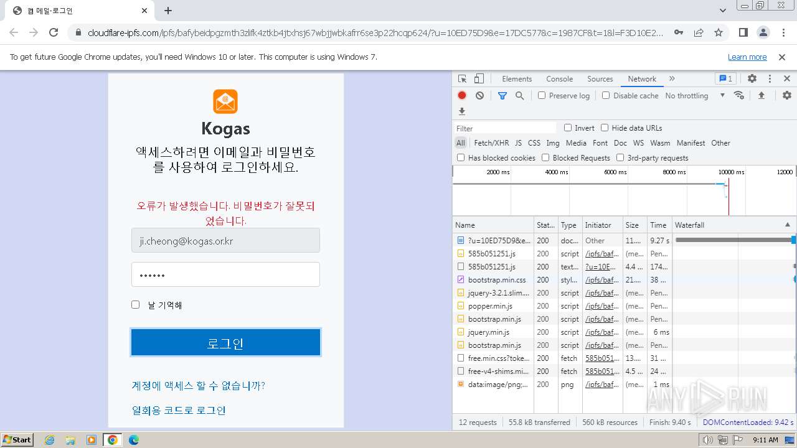The height and width of the screenshot is (448, 797).
Task: Open saved passwords key icon
Action: point(679,32)
